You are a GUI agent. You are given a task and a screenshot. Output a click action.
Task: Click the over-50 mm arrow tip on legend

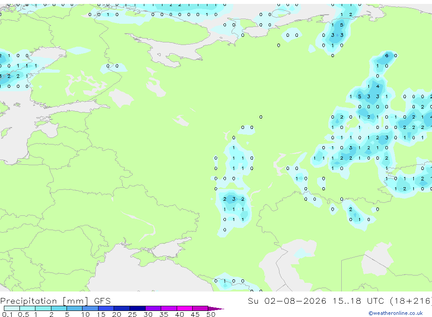pos(216,308)
